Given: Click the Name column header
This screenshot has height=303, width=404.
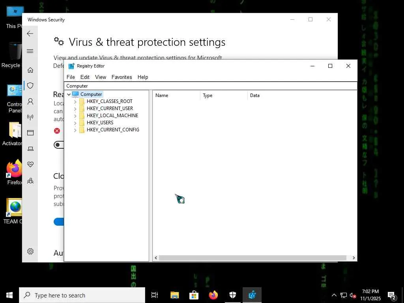Looking at the screenshot, I should pos(176,95).
